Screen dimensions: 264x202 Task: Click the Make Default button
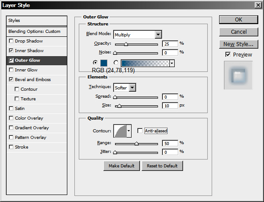pyautogui.click(x=121, y=166)
